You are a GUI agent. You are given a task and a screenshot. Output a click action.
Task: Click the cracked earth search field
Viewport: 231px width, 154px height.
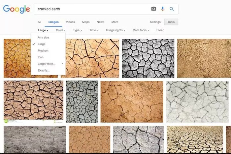[x=92, y=9]
